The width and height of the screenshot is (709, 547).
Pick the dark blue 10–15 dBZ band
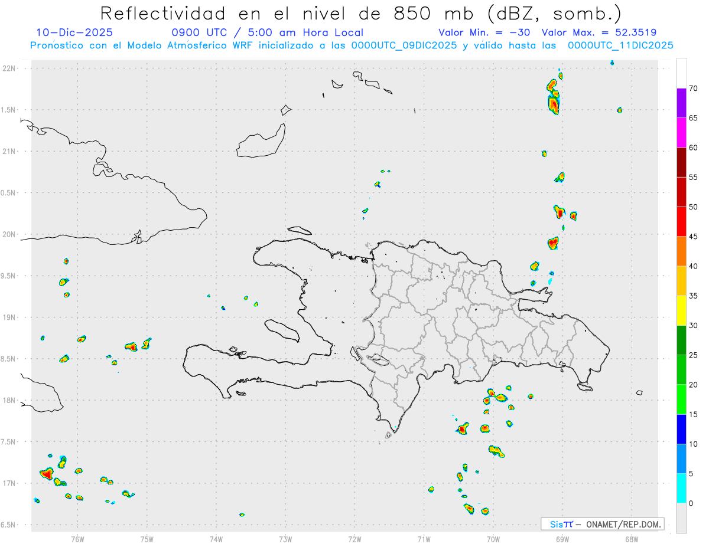681,429
